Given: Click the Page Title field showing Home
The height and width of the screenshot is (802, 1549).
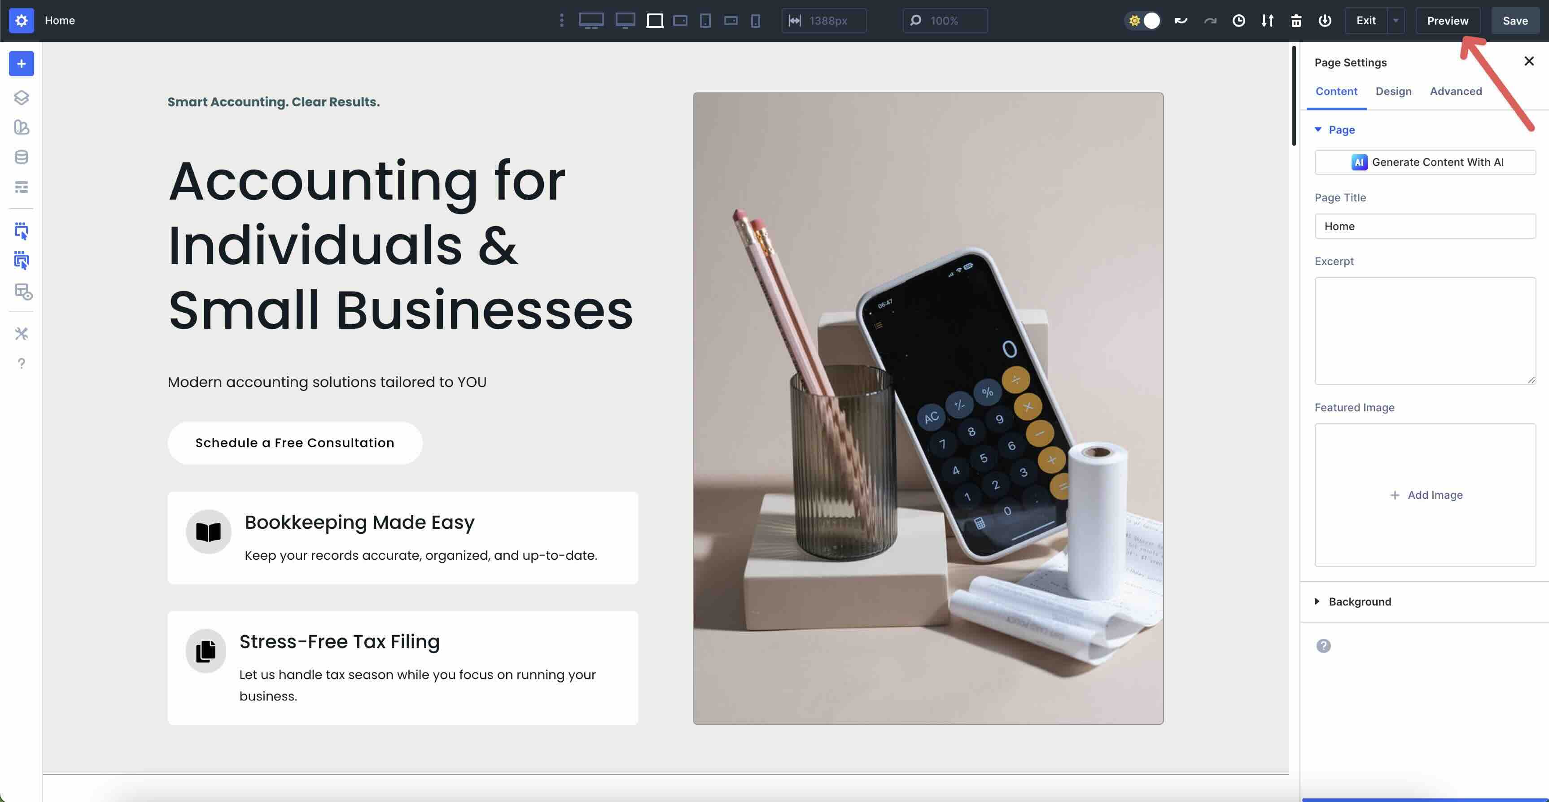Looking at the screenshot, I should point(1425,226).
